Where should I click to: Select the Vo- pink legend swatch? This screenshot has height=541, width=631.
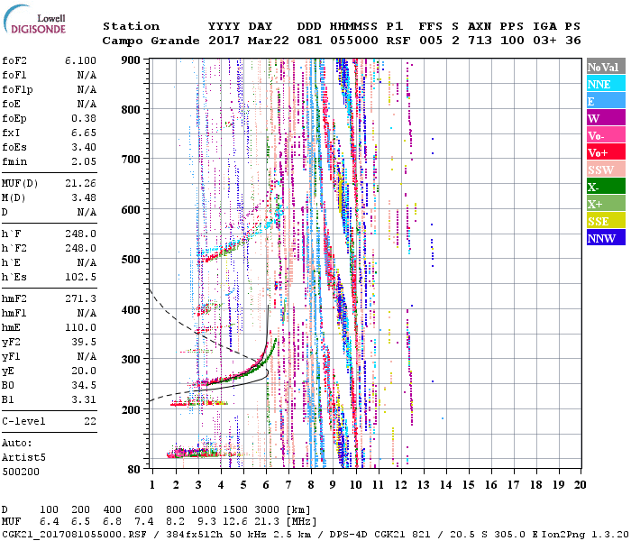tap(606, 135)
